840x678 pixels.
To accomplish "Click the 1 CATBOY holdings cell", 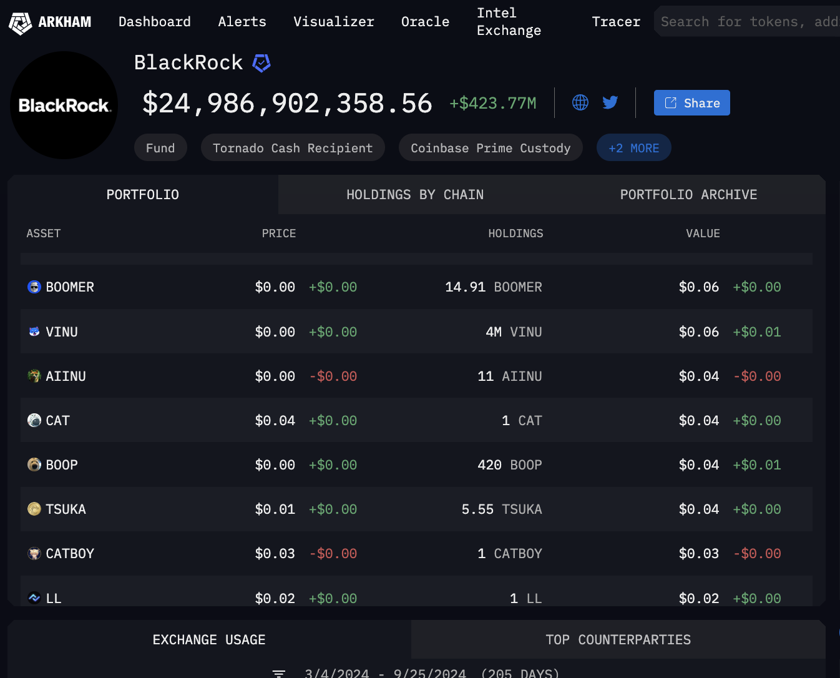I will pos(510,553).
